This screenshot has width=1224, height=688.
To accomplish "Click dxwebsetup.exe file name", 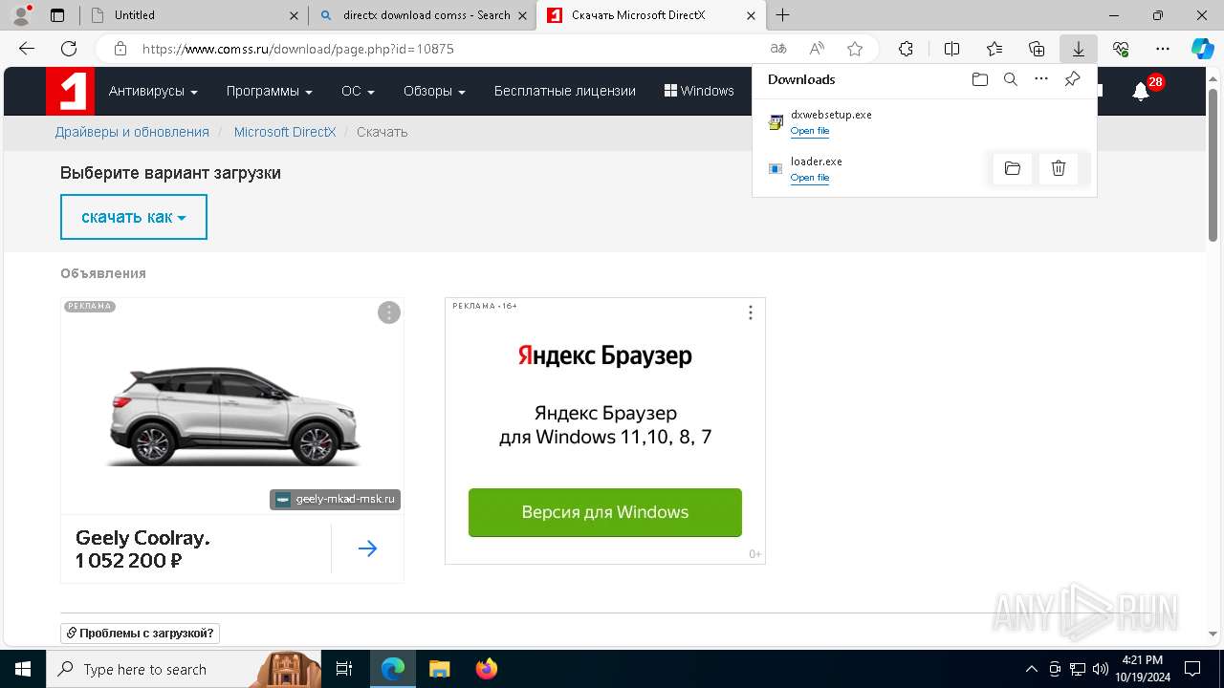I will [831, 115].
